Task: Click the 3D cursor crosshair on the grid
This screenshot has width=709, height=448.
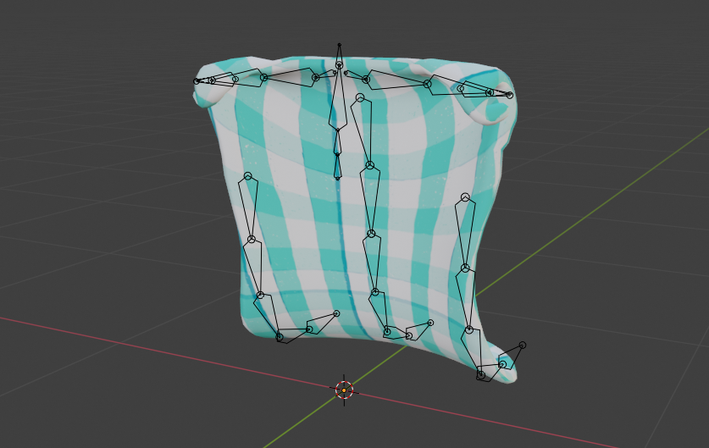Action: pos(344,390)
